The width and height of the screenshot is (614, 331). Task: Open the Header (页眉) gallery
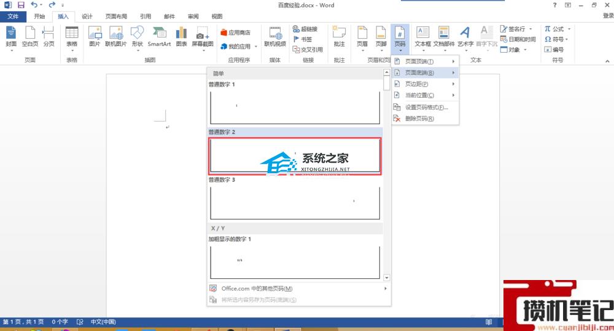click(x=362, y=39)
